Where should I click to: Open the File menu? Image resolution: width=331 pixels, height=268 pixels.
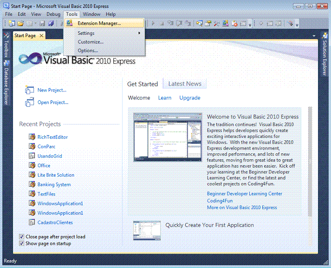coord(9,14)
